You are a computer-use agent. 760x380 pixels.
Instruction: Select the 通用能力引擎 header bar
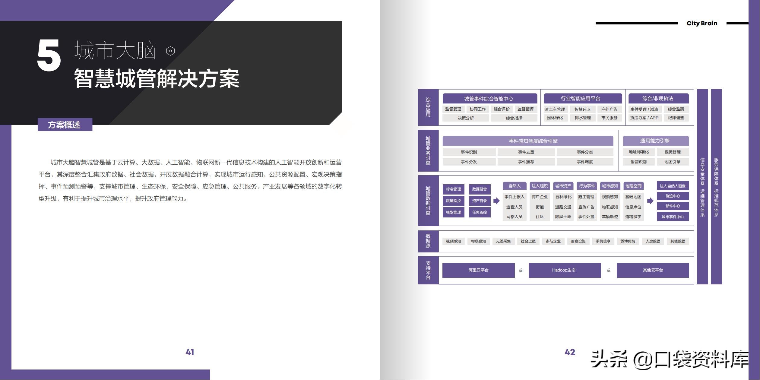point(656,141)
